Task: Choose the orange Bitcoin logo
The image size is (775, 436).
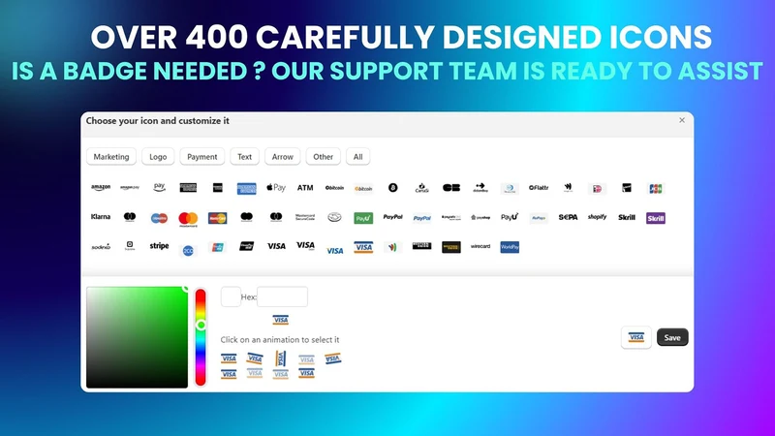Action: pyautogui.click(x=363, y=188)
